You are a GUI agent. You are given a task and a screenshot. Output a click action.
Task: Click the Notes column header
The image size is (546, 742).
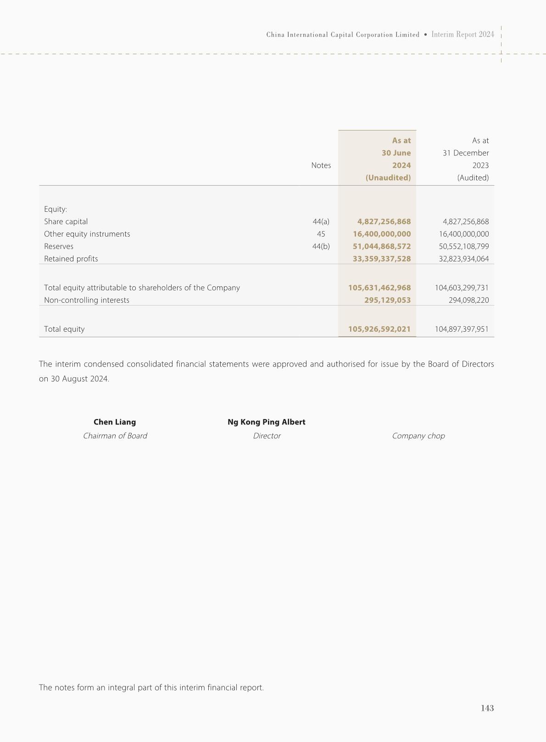click(321, 165)
